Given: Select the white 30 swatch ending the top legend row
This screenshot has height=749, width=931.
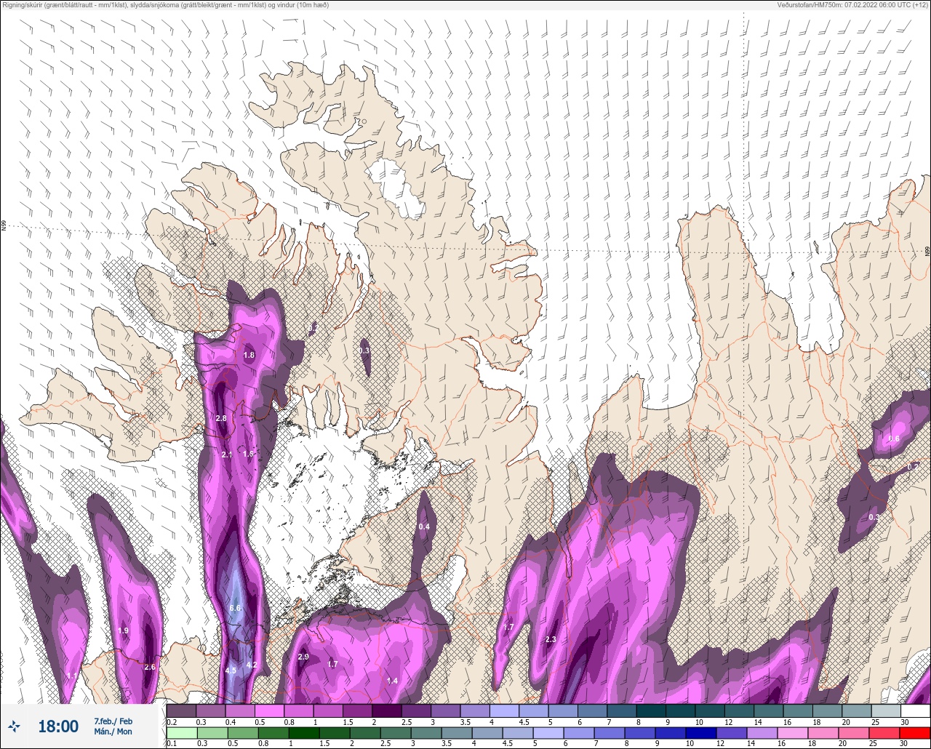Looking at the screenshot, I should (915, 710).
